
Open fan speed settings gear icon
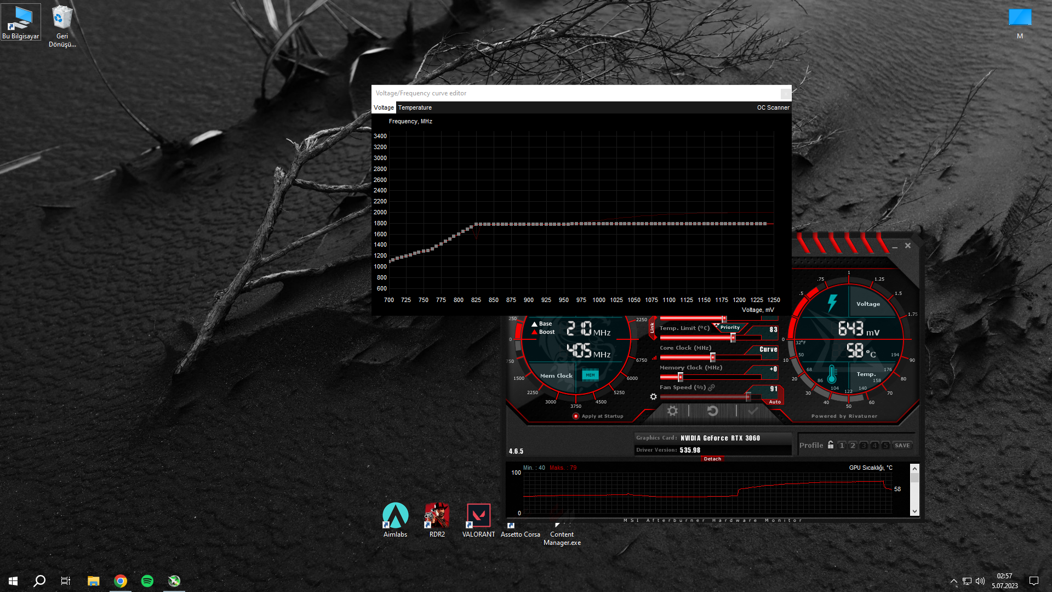click(653, 397)
